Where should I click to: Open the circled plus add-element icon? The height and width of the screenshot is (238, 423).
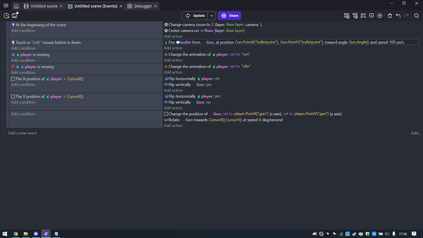[380, 15]
